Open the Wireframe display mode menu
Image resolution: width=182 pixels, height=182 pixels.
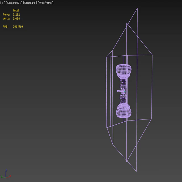[x=45, y=3]
